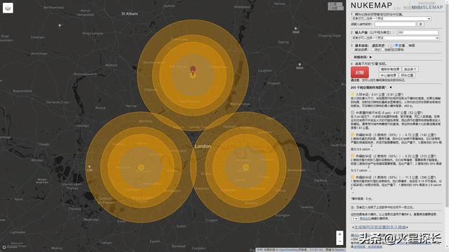449x252 pixels.
Task: Expand the advanced options triangle
Action: (370, 57)
